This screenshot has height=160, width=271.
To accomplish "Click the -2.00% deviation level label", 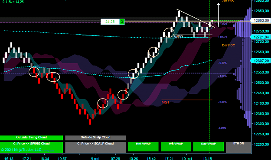I will (222, 102).
